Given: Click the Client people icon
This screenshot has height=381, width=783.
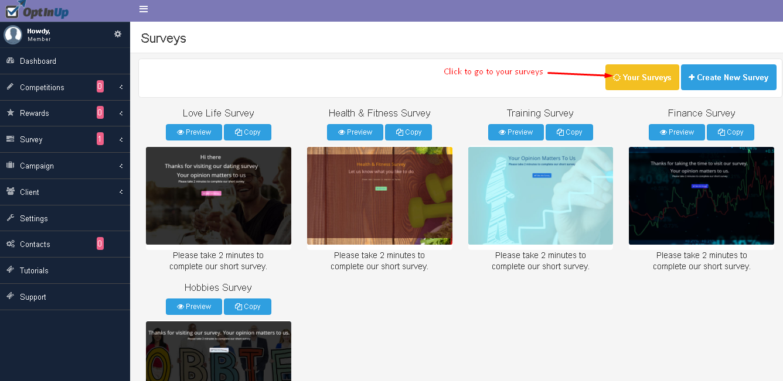Looking at the screenshot, I should [x=11, y=191].
